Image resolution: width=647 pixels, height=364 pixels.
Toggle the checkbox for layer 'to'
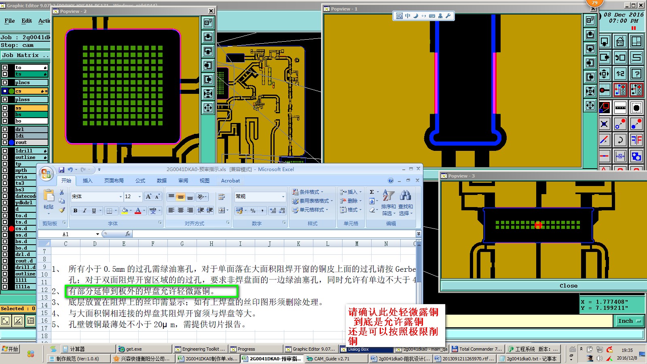(x=5, y=68)
